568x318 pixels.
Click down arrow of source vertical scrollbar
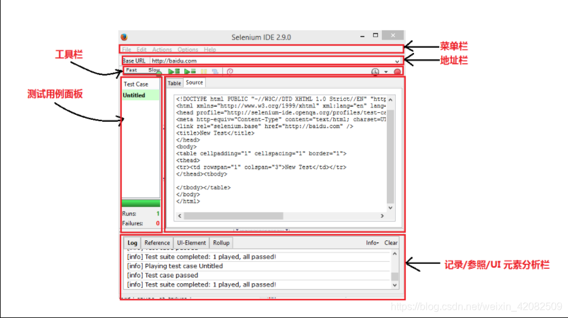391,208
